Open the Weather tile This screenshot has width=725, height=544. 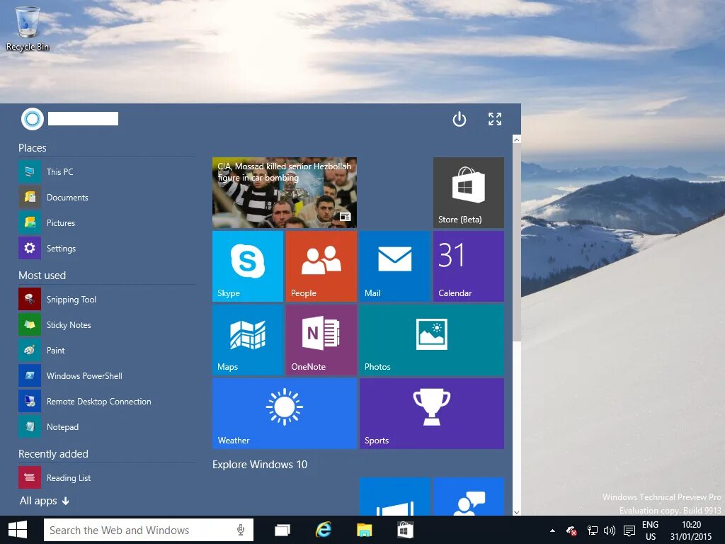(285, 414)
